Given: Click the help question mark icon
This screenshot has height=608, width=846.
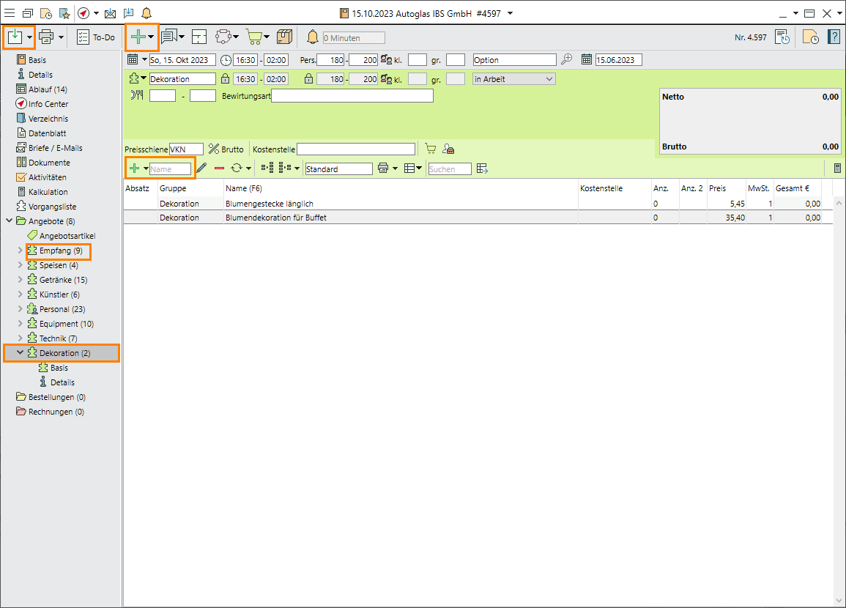Looking at the screenshot, I should coord(834,37).
